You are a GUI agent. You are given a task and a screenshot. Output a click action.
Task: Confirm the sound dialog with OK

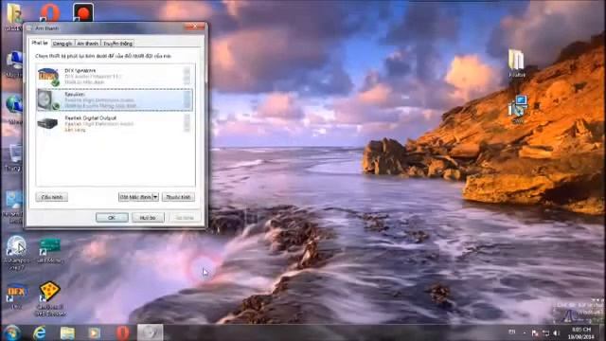coord(112,218)
